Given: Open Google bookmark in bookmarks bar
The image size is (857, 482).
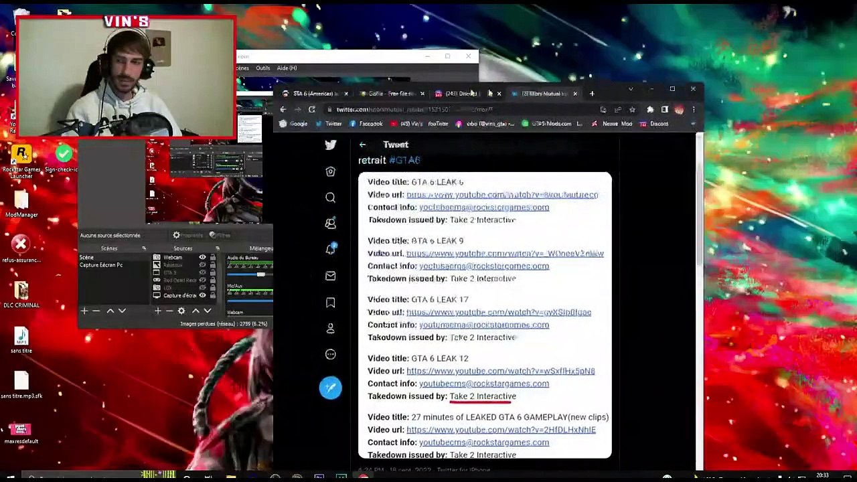Looking at the screenshot, I should click(x=293, y=124).
